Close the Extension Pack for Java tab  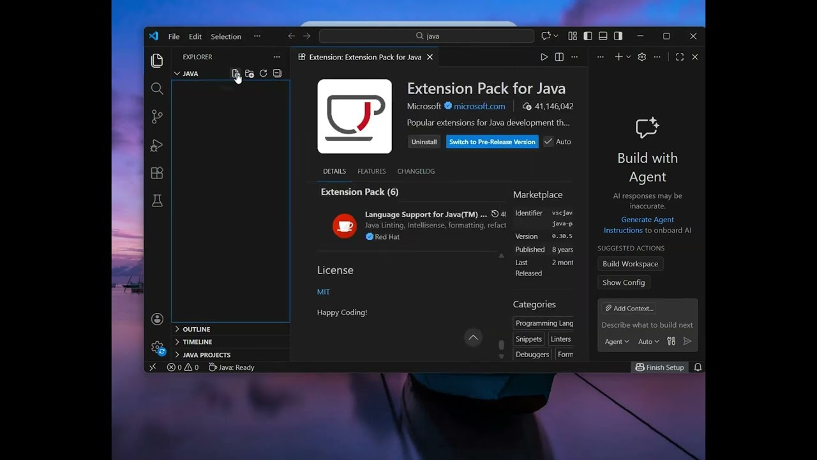(x=430, y=57)
